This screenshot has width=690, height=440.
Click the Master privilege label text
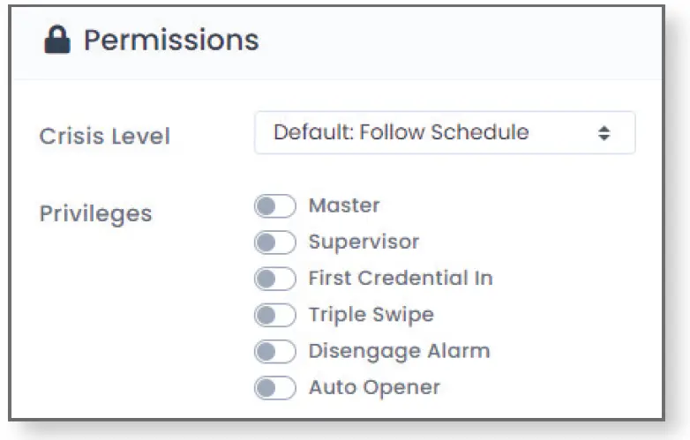[x=344, y=206]
